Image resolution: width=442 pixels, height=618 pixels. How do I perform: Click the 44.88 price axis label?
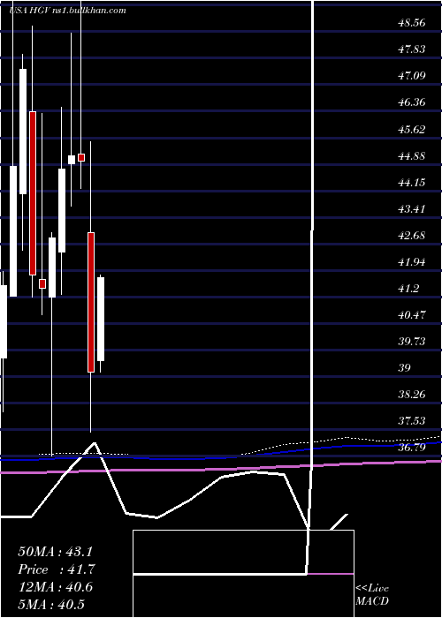(x=412, y=155)
